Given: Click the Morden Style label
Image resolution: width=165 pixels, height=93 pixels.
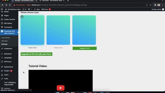Looking at the screenshot, I should coord(58,48).
